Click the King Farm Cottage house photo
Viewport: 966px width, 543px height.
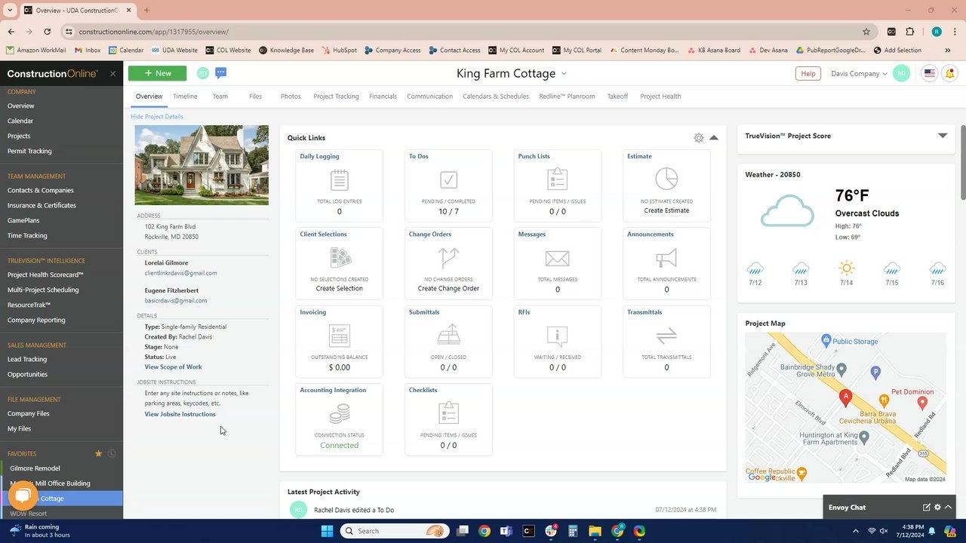(x=202, y=165)
